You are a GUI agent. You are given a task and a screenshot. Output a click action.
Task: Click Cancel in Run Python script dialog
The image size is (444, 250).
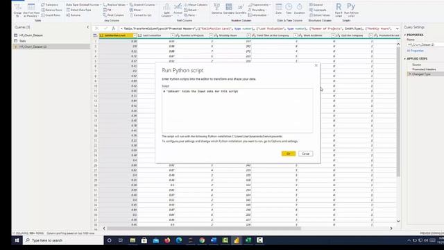[x=305, y=153]
